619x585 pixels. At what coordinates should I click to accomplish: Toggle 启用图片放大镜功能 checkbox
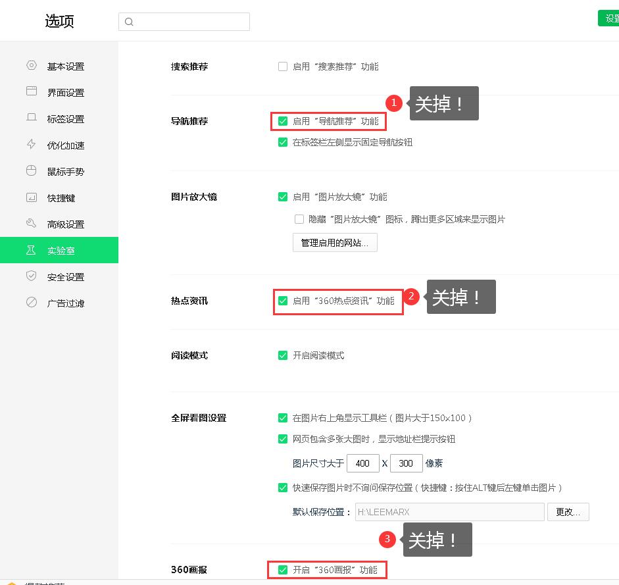(x=283, y=197)
